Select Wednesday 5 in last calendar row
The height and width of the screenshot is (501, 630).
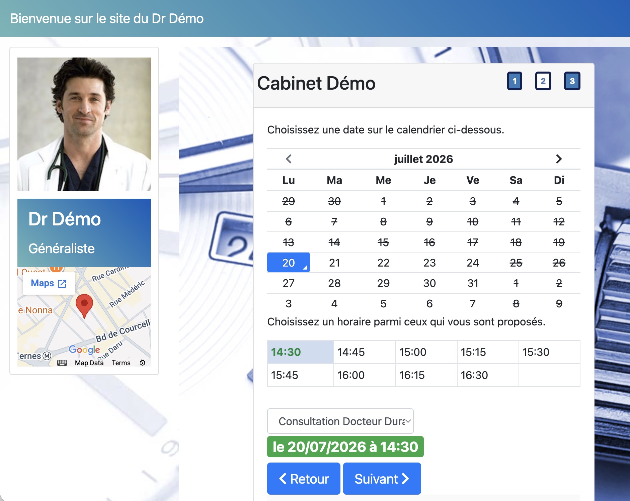tap(383, 303)
